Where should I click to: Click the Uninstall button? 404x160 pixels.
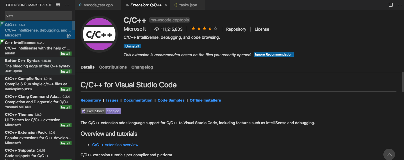click(x=132, y=46)
